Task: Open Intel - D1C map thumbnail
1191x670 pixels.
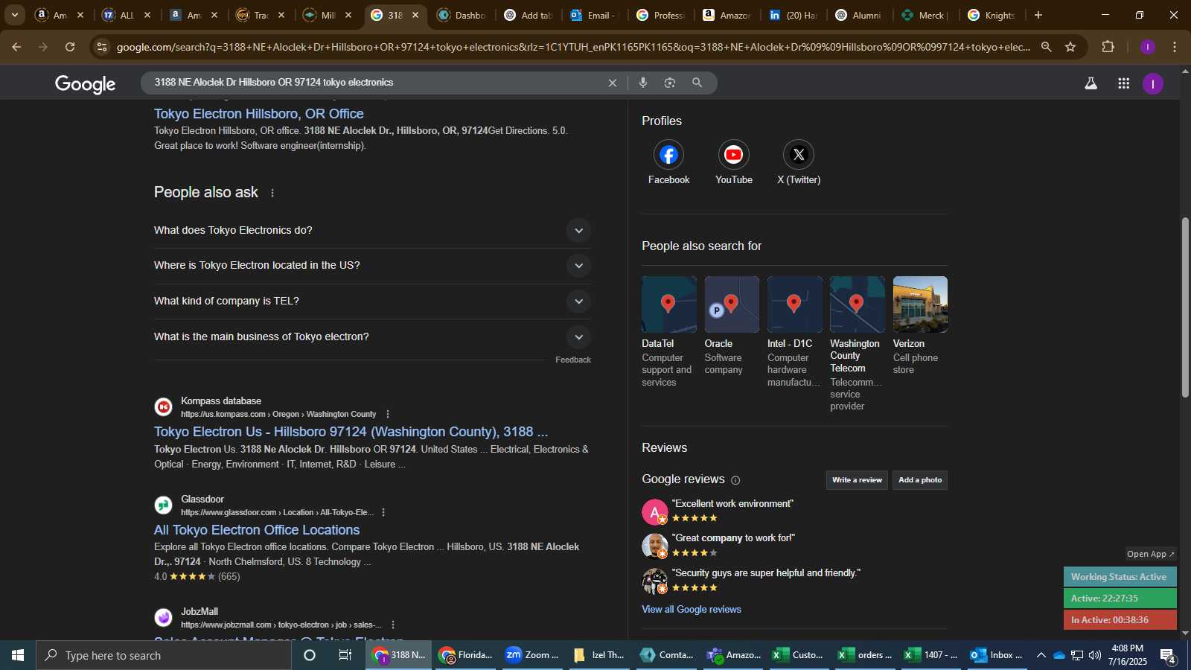Action: pyautogui.click(x=795, y=304)
